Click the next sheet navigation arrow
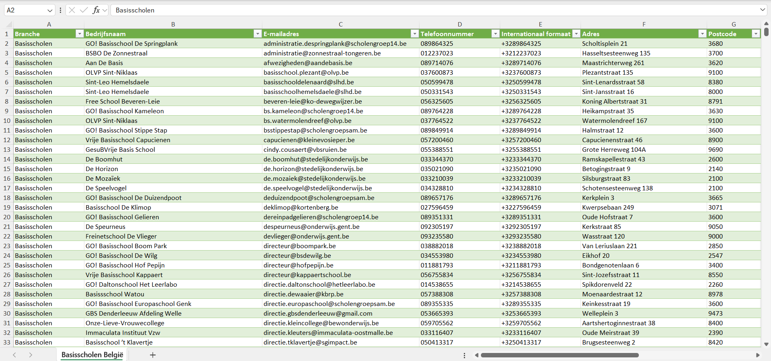The width and height of the screenshot is (771, 361). tap(31, 355)
